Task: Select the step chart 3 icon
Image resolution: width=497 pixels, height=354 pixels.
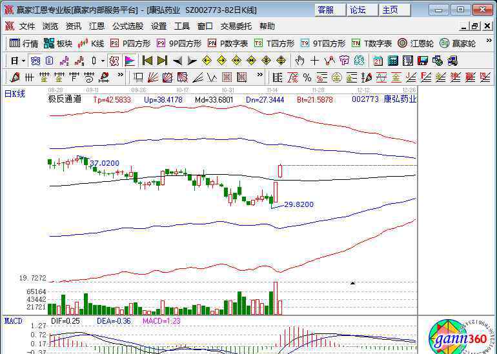Action: (x=65, y=61)
